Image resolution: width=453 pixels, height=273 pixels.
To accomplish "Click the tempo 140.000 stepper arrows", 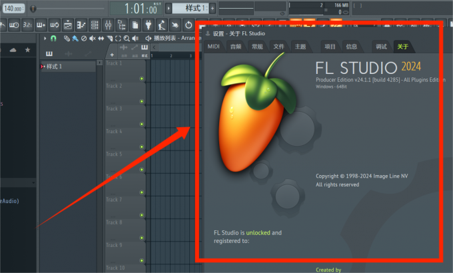I will tap(23, 9).
